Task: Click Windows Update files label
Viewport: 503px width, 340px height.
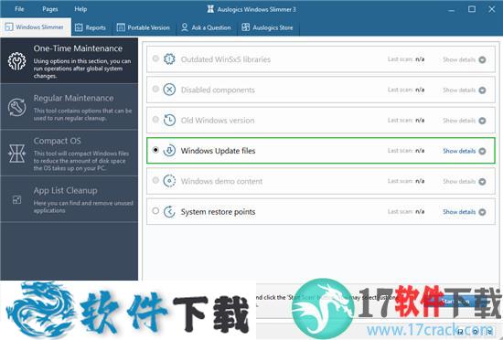Action: 219,151
